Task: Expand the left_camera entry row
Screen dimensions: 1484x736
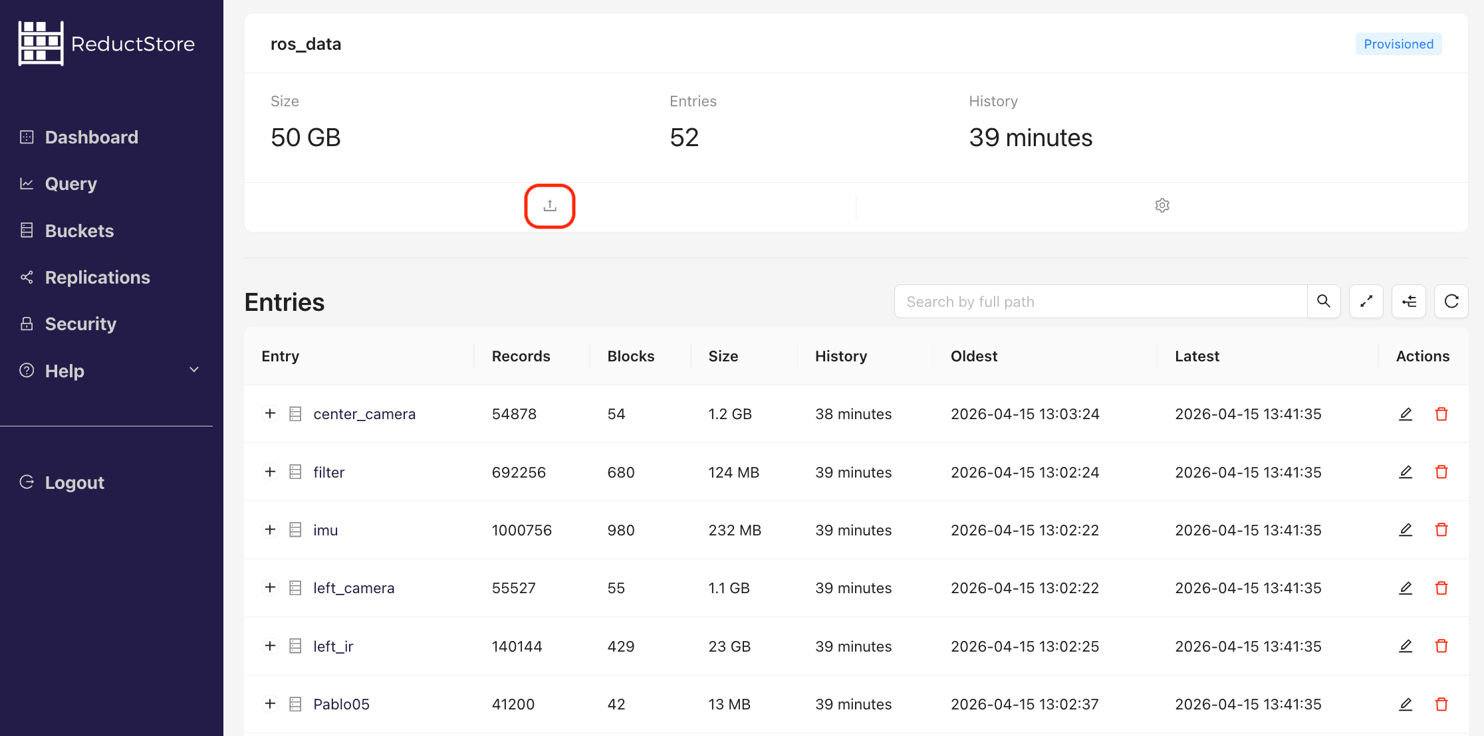Action: click(270, 588)
